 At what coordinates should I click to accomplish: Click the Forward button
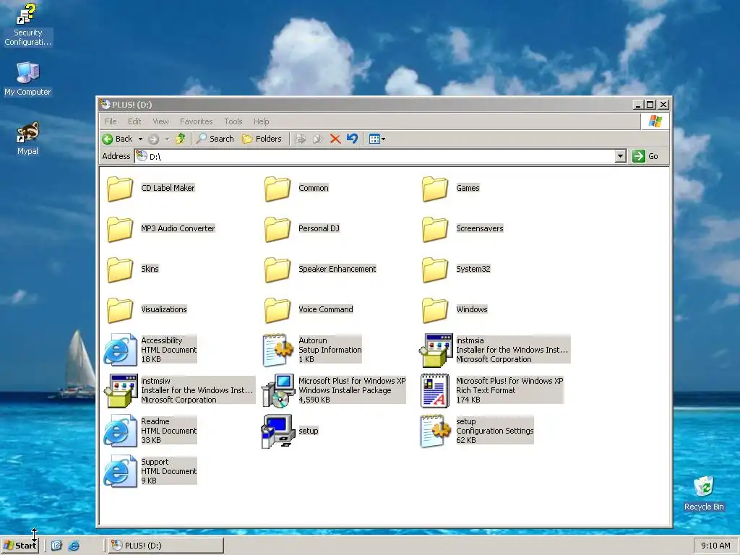click(x=153, y=139)
